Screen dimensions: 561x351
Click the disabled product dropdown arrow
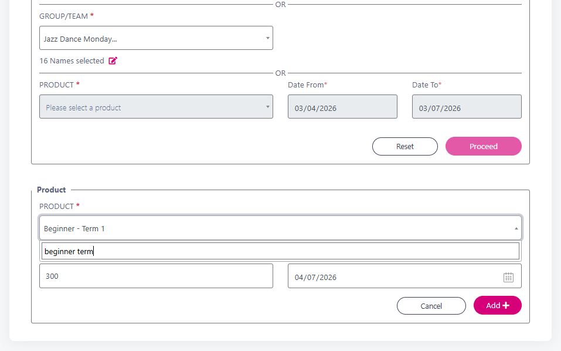pos(268,107)
